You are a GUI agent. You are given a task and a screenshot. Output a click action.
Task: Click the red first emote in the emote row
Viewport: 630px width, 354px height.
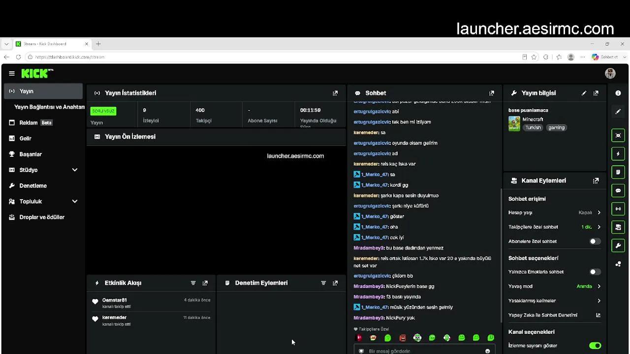click(x=359, y=338)
